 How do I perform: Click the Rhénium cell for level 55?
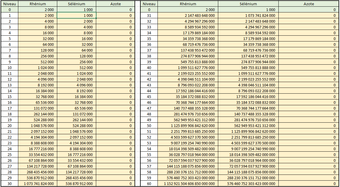[x=188, y=155]
